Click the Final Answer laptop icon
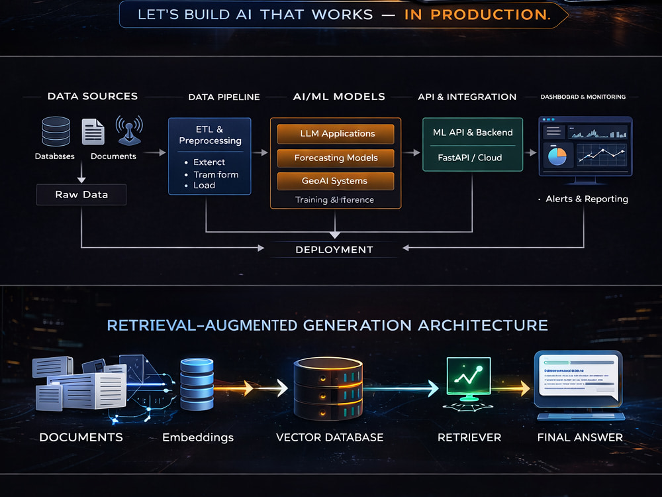Viewport: 662px width, 497px height. (x=580, y=386)
